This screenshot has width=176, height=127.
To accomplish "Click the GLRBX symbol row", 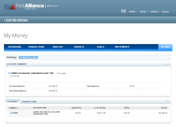I will coord(14,113).
